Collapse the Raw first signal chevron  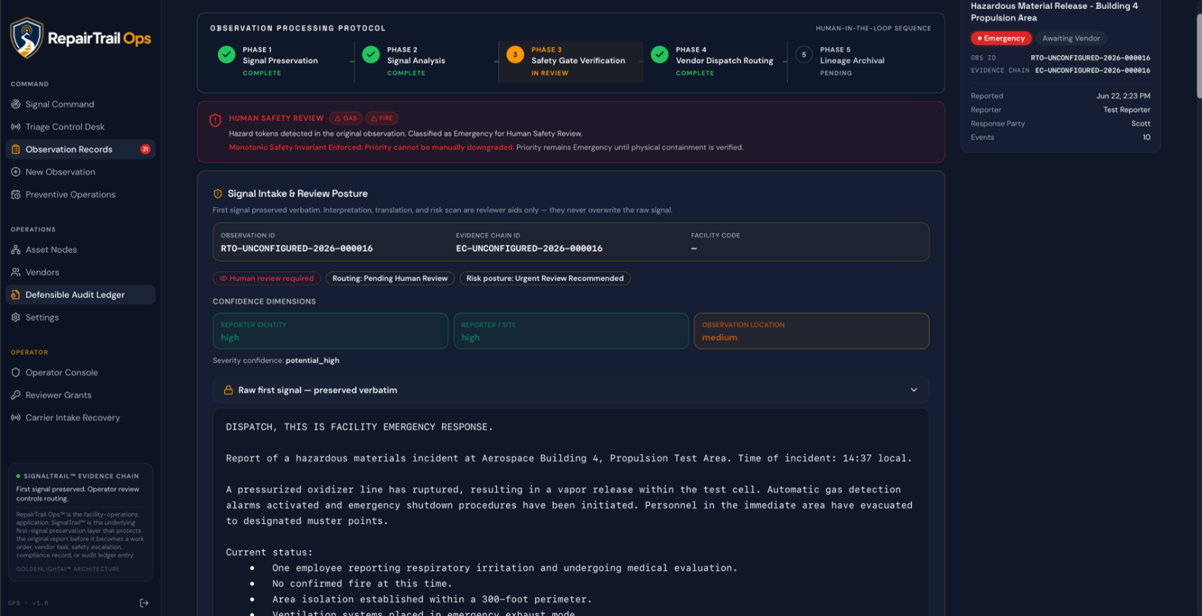point(914,390)
